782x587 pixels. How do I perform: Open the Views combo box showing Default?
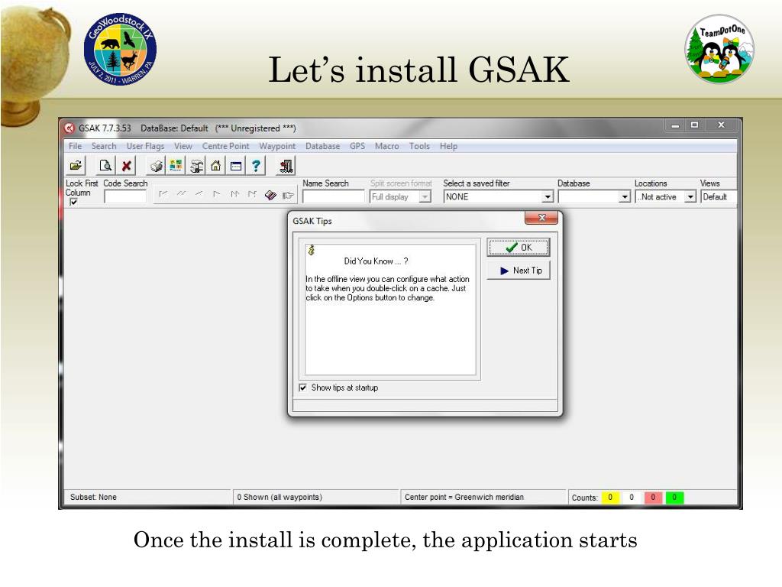[x=718, y=196]
